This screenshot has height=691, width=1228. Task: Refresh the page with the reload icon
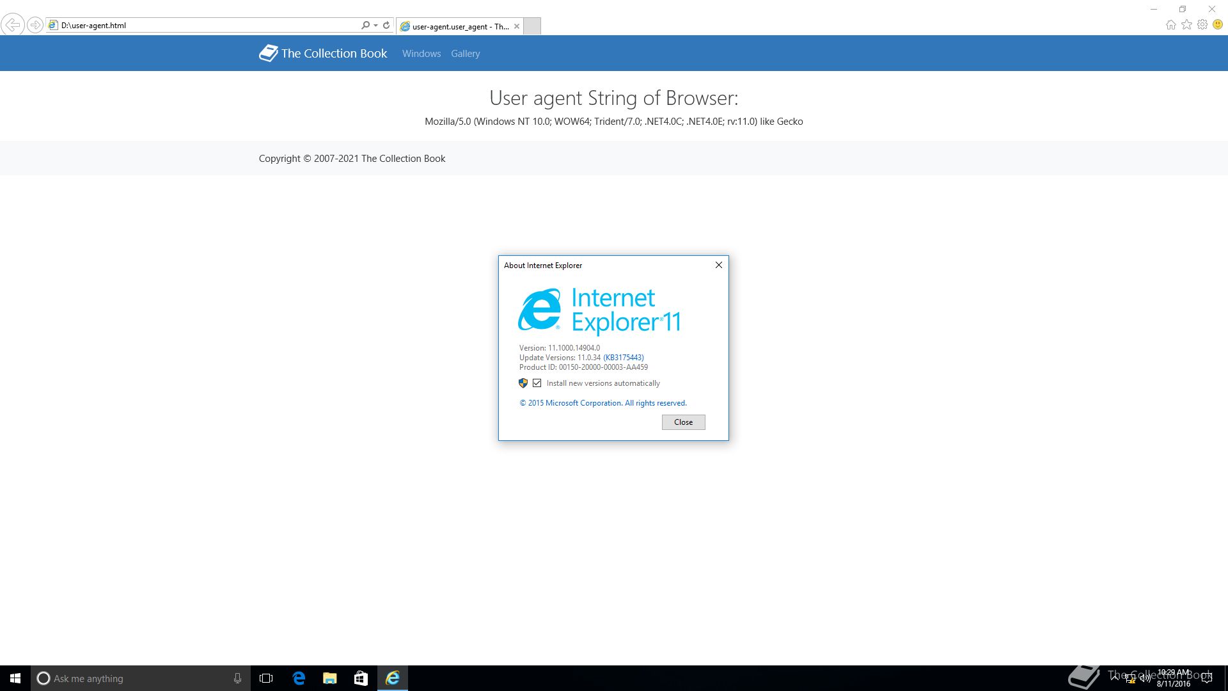(386, 26)
